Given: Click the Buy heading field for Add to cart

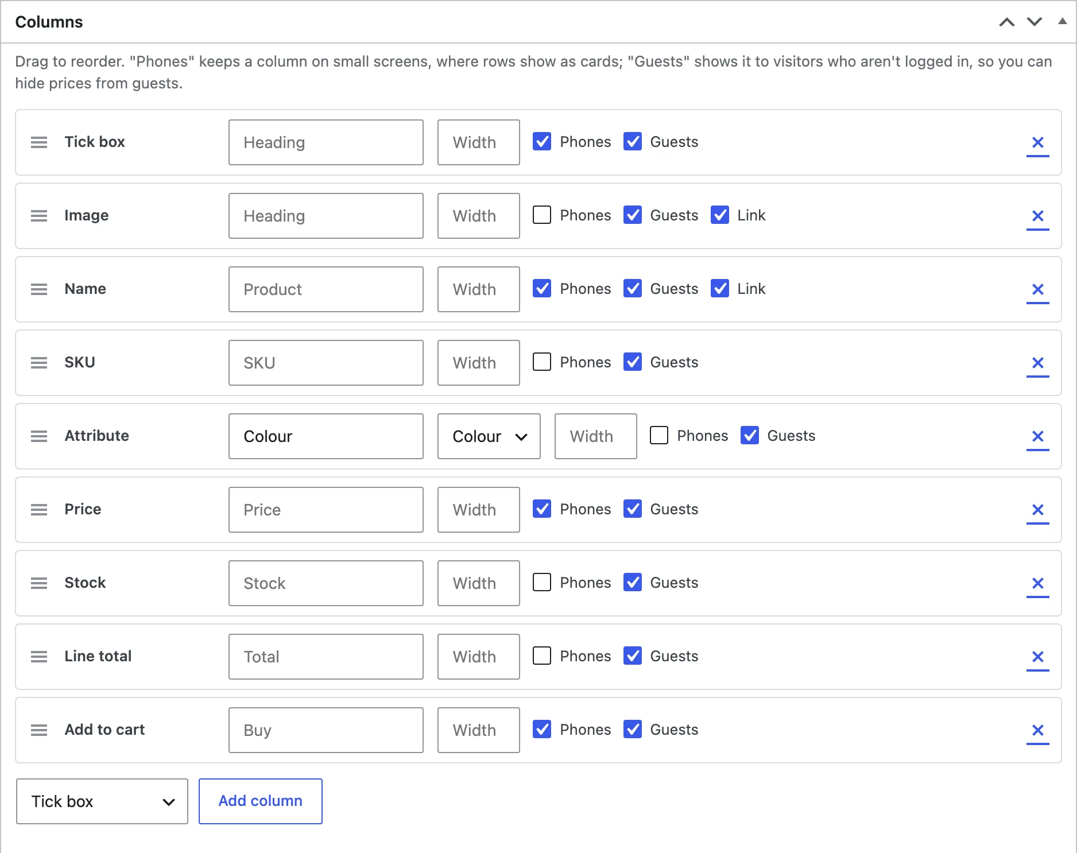Looking at the screenshot, I should 326,730.
